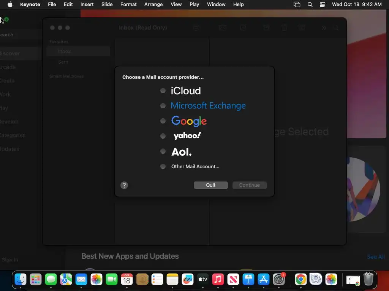Image resolution: width=389 pixels, height=291 pixels.
Task: Select the Aol. radio button
Action: click(x=163, y=151)
